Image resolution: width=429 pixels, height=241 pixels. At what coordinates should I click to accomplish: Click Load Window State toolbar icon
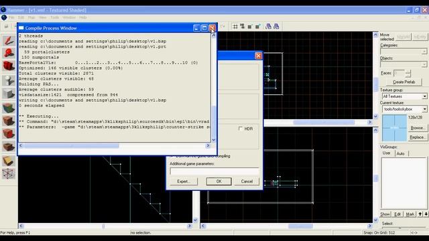269,27
